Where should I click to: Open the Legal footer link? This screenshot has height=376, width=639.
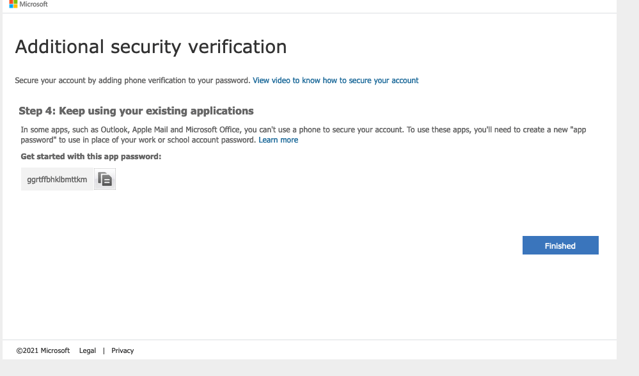pyautogui.click(x=87, y=350)
